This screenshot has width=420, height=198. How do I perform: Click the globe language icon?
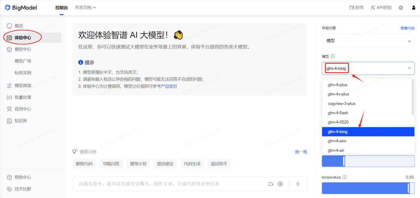(401, 8)
